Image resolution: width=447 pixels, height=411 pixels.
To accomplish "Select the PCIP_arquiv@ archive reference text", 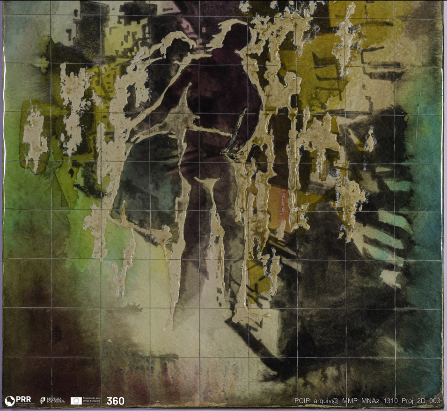I will click(x=367, y=401).
